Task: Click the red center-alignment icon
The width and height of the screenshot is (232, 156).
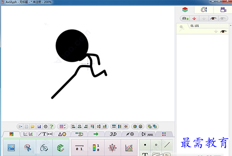Action: (126, 127)
